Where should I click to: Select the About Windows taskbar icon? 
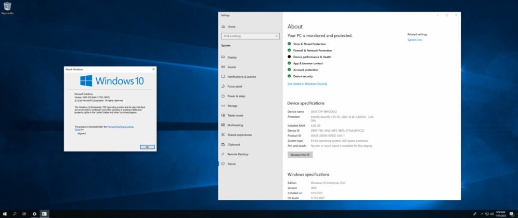44,214
